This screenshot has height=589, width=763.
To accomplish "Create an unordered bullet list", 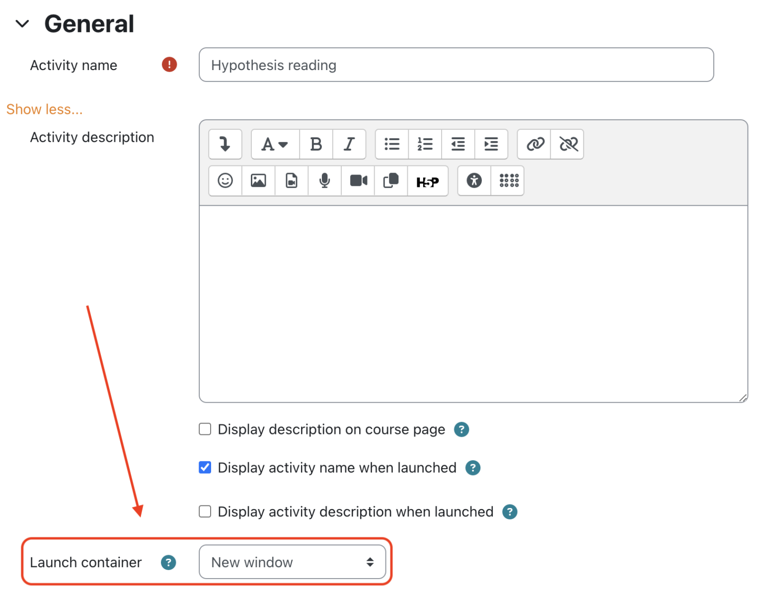I will tap(391, 144).
